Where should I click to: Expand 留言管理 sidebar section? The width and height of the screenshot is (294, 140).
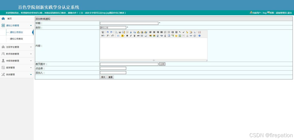pos(17,68)
